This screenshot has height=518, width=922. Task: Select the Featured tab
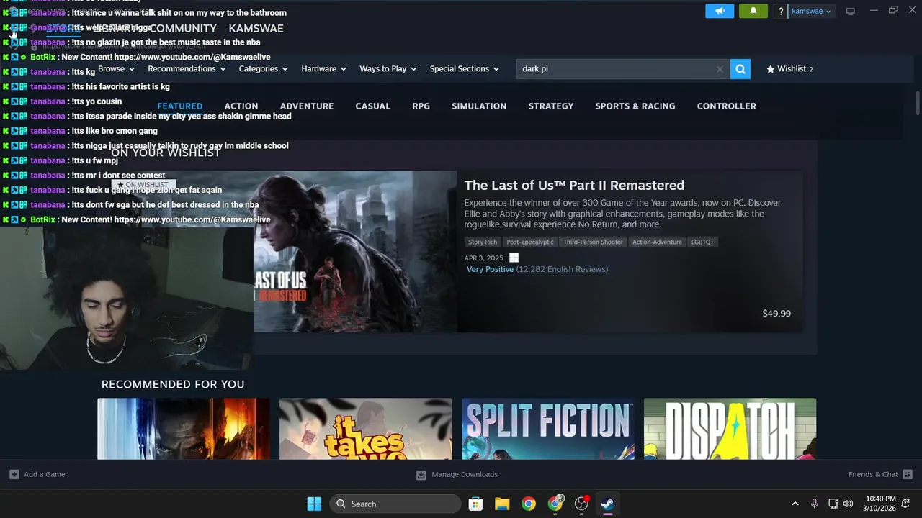click(x=180, y=106)
